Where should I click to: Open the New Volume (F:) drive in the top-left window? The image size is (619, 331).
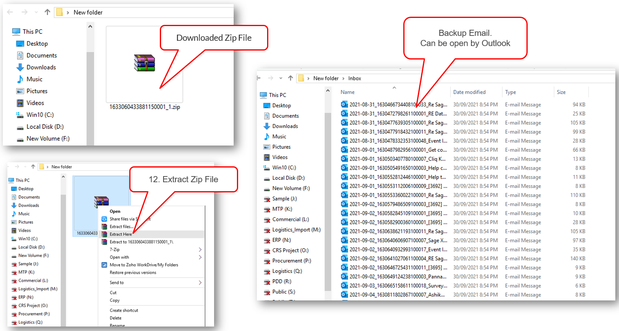click(48, 139)
